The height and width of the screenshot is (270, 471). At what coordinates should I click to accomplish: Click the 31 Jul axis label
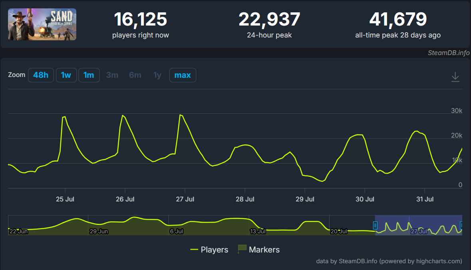(425, 199)
